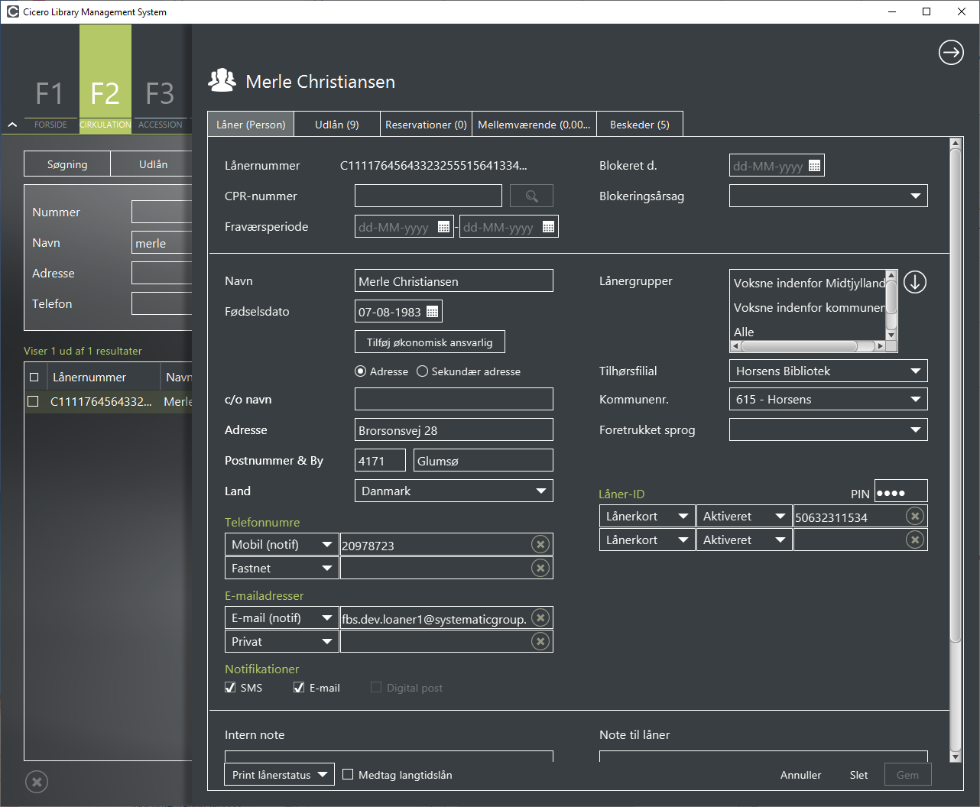This screenshot has width=980, height=807.
Task: Check the Medtag langtidslån checkbox
Action: tap(348, 774)
